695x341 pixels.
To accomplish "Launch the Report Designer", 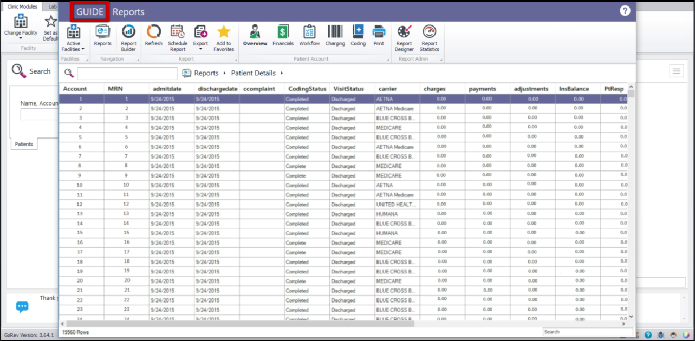I will 404,38.
